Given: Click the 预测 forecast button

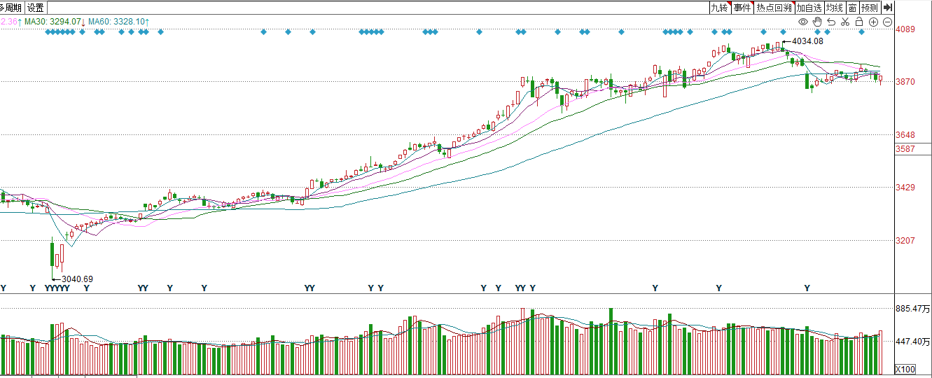Looking at the screenshot, I should click(870, 8).
